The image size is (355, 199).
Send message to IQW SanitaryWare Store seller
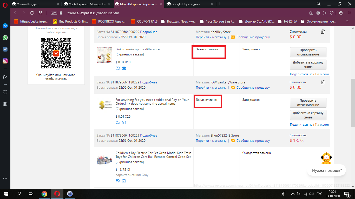(253, 88)
